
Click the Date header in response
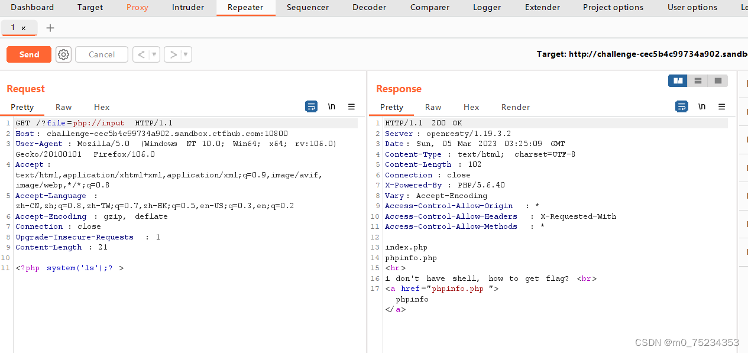click(x=475, y=144)
